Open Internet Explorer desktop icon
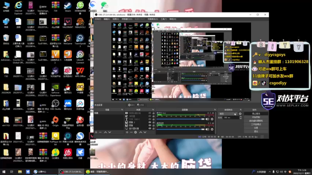The width and height of the screenshot is (312, 175). pyautogui.click(x=18, y=8)
